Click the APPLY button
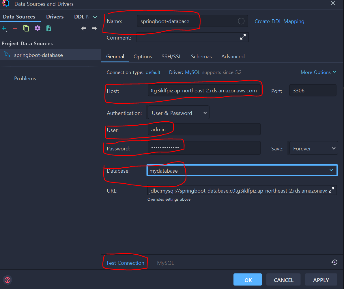344x289 pixels. click(x=321, y=279)
